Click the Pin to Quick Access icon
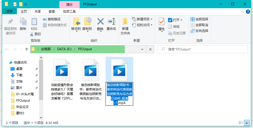Image resolution: width=253 pixels, height=128 pixels. coord(11,21)
